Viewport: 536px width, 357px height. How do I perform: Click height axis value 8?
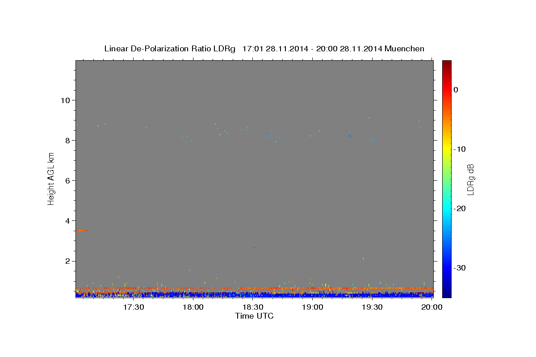pos(67,140)
